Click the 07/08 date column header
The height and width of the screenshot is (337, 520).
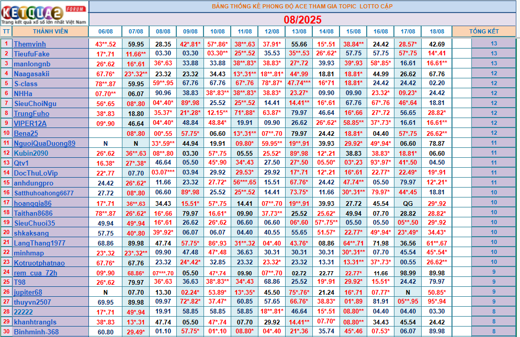[136, 31]
